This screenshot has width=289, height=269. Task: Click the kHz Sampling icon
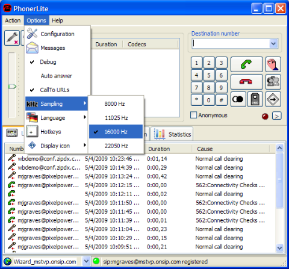tap(32, 104)
